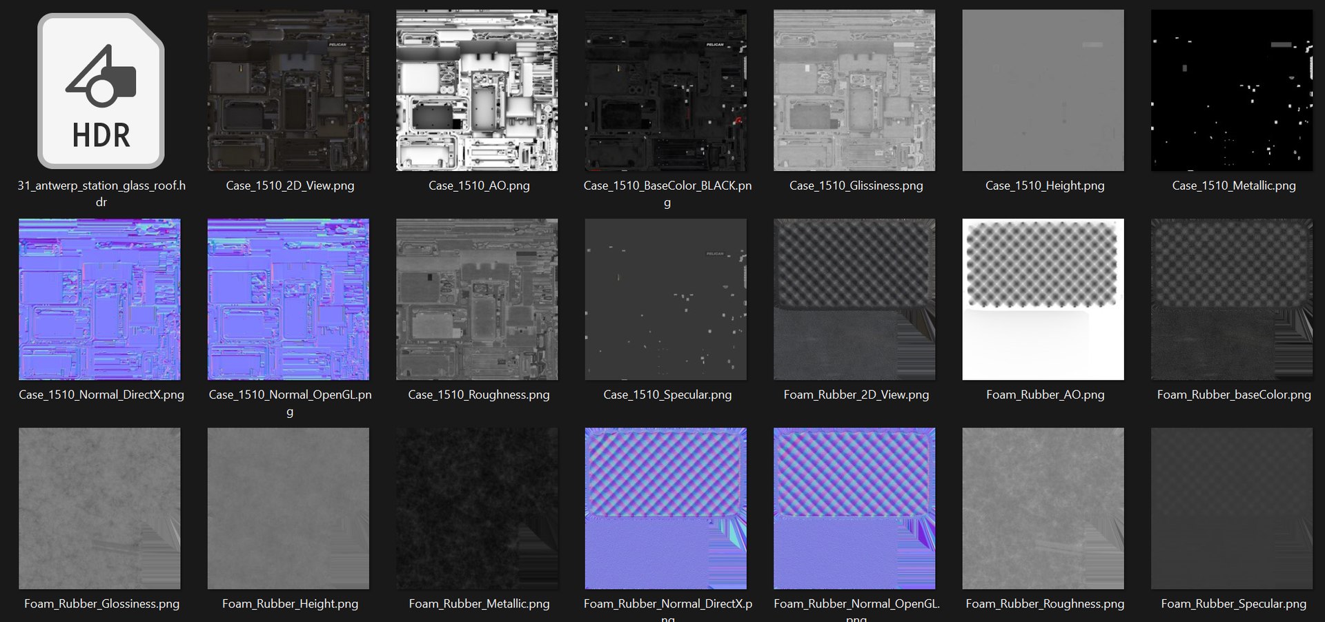This screenshot has width=1325, height=622.
Task: Click the Case_1510_Specular.png thumbnail
Action: tap(666, 299)
